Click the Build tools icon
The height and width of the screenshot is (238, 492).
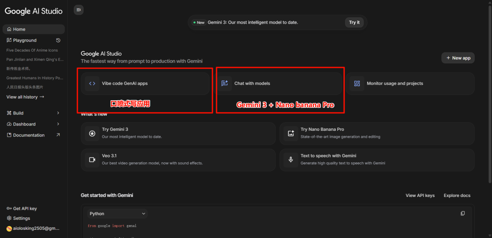pos(9,113)
